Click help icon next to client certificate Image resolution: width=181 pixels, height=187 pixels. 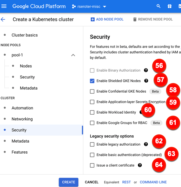pos(140,165)
